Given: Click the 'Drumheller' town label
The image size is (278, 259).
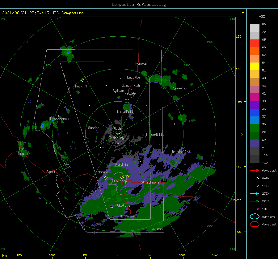Looking at the screenshot, I should click(x=181, y=152).
